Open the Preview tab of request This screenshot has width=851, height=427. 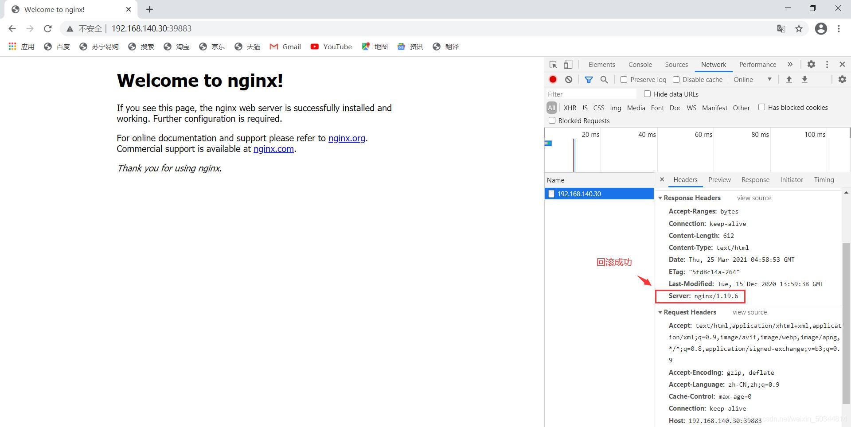pos(719,180)
